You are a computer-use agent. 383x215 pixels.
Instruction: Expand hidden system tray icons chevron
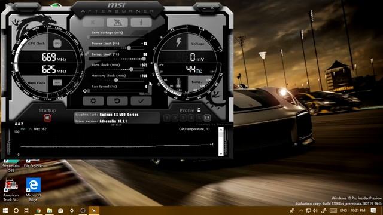coord(301,210)
